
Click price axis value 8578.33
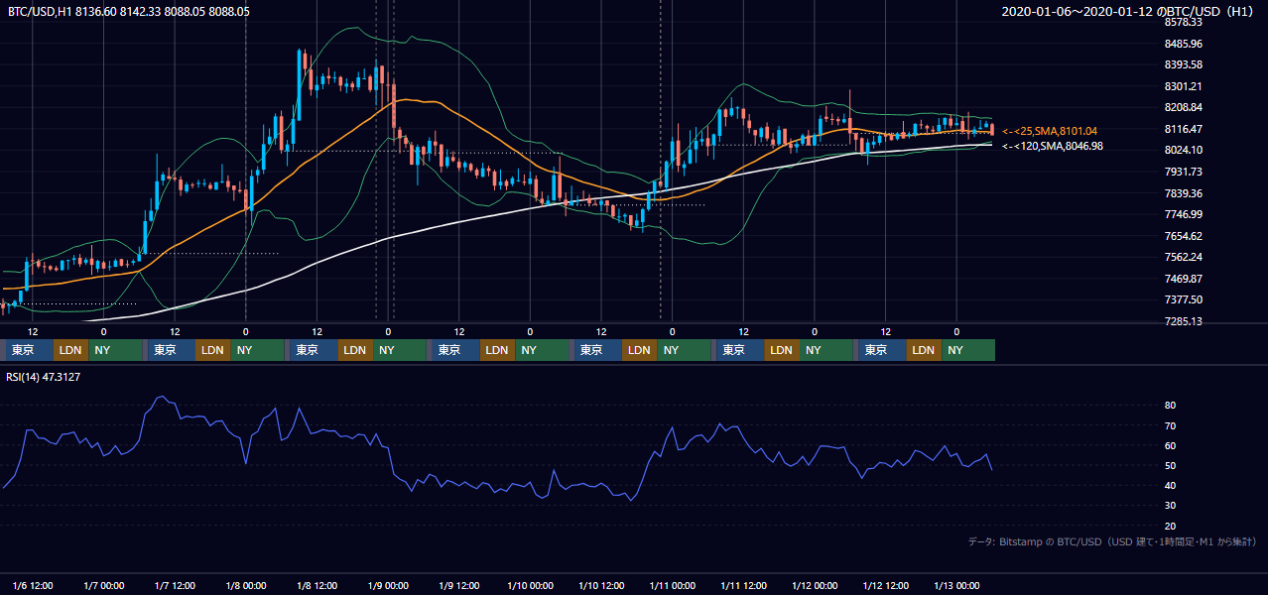(1183, 22)
